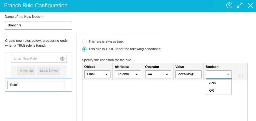Viewport: 256px width, 121px height.
Task: Edit the Value field with ecealias@
Action: coord(189,74)
